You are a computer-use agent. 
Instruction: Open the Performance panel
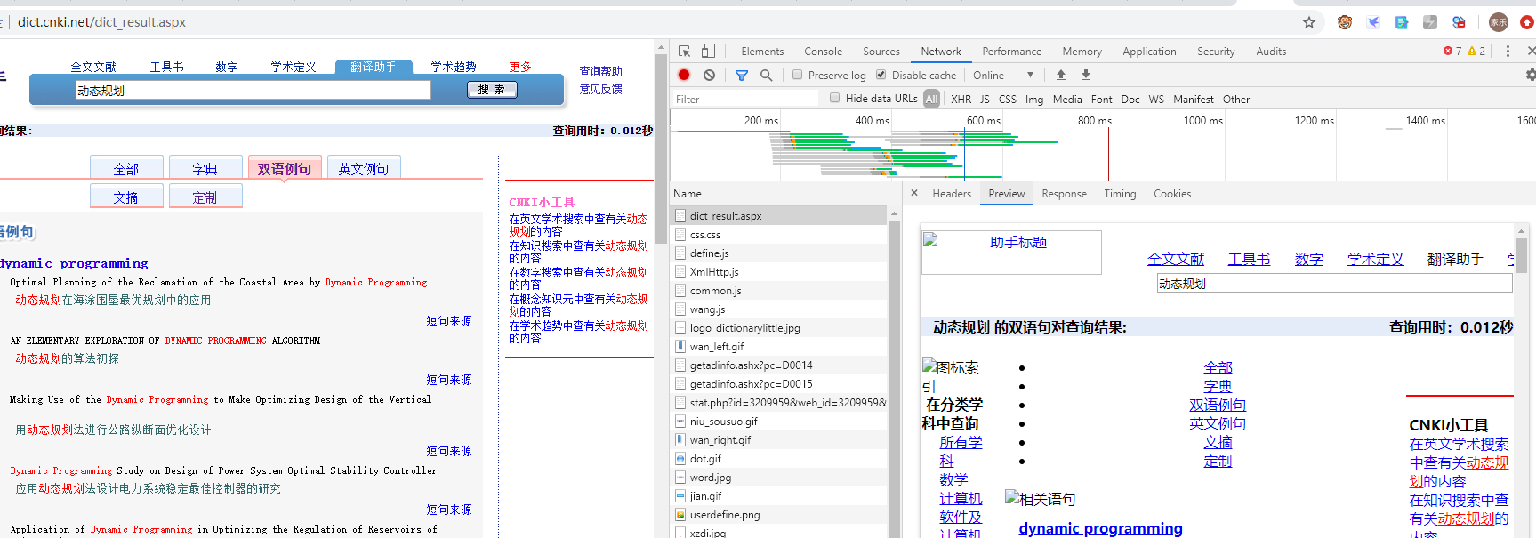[x=1011, y=52]
